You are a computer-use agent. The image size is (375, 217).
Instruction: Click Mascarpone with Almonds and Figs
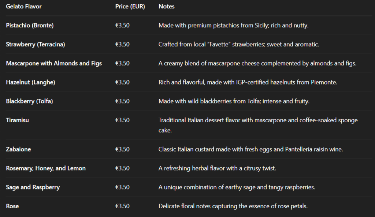(54, 63)
